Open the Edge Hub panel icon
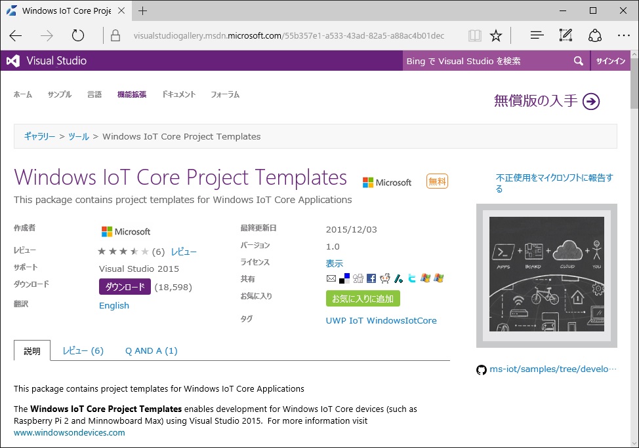 pyautogui.click(x=537, y=35)
